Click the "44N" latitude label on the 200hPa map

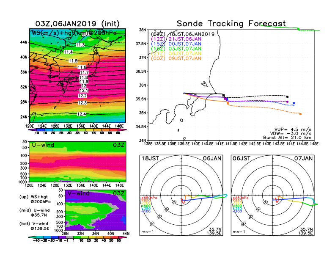[x=24, y=42]
